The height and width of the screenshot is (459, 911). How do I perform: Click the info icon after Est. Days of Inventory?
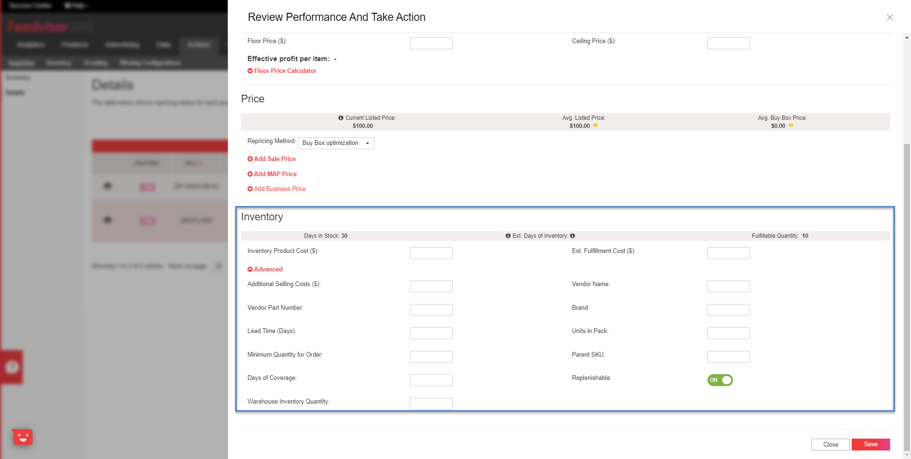coord(572,235)
